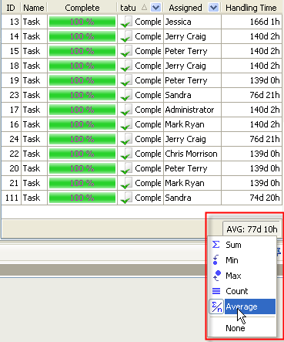Click the 74d 20h handling time cell
Screen dimensions: 284x342
point(252,198)
